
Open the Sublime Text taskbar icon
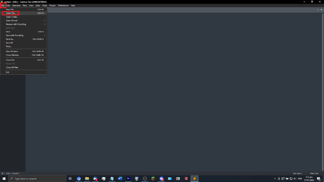(x=194, y=179)
